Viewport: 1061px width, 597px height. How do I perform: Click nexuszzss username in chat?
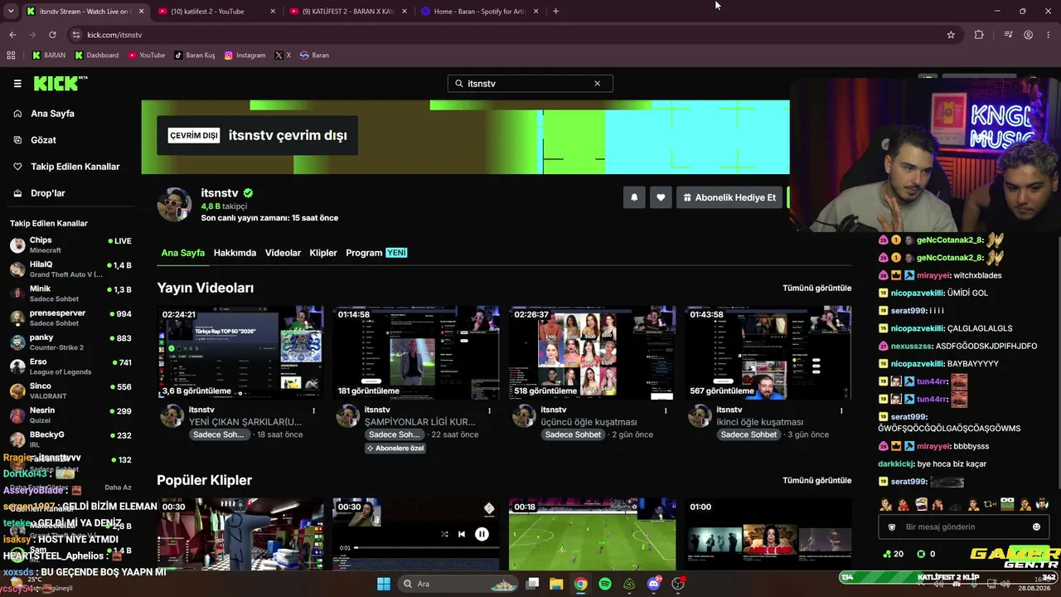coord(912,346)
